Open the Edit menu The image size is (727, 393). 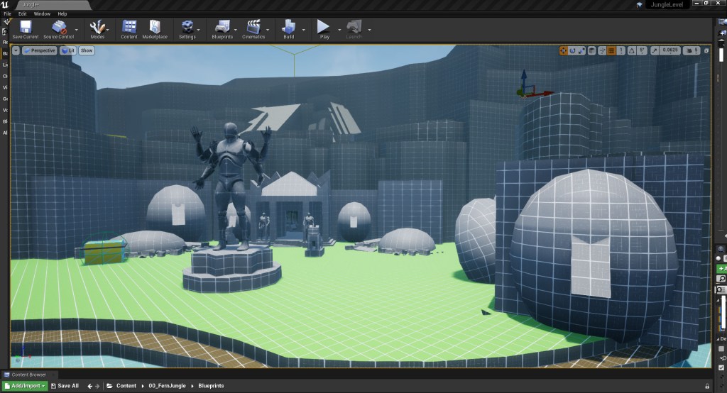click(23, 13)
